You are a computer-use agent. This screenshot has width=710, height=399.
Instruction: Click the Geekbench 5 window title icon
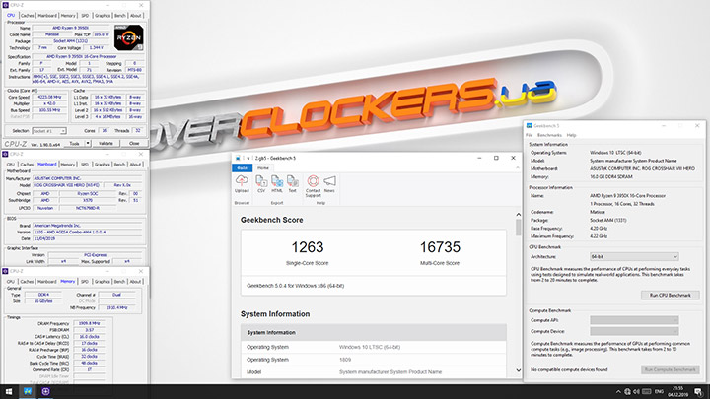pos(529,125)
